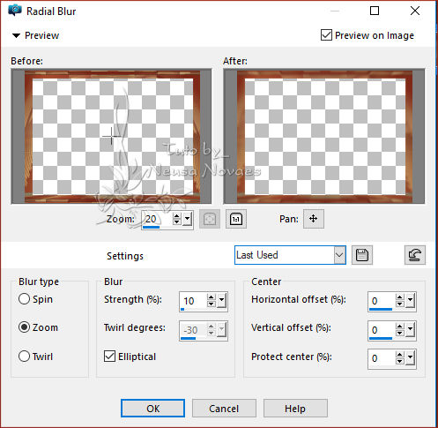Image resolution: width=438 pixels, height=428 pixels.
Task: Select the Spin blur type
Action: click(x=24, y=299)
